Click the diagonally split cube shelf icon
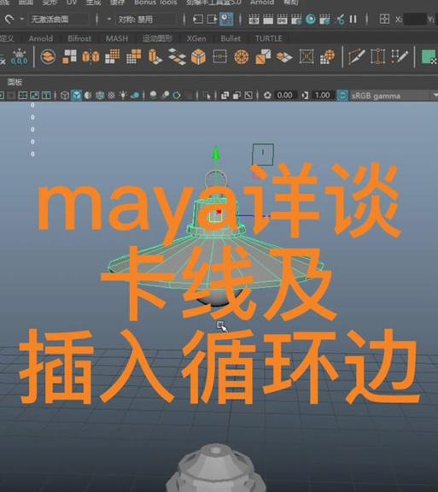438x492 pixels. [263, 56]
